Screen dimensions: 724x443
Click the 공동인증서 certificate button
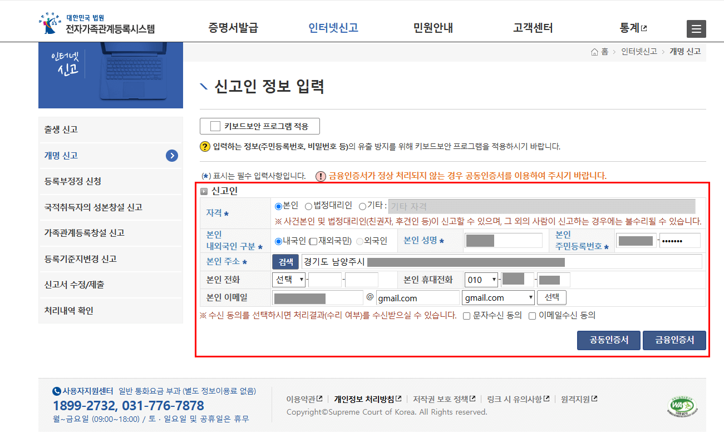tap(608, 340)
